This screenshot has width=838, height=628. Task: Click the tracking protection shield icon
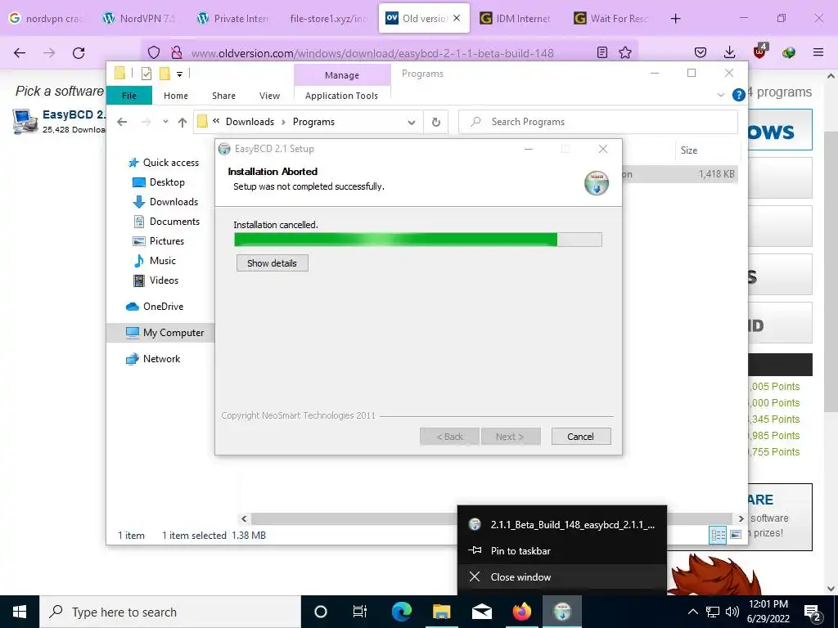[154, 52]
